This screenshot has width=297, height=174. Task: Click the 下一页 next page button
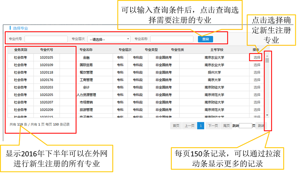pos(213,126)
